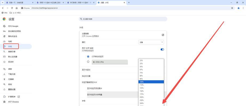The image size is (246, 106).
Task: Open a new tab with plus button
Action: click(129, 3)
